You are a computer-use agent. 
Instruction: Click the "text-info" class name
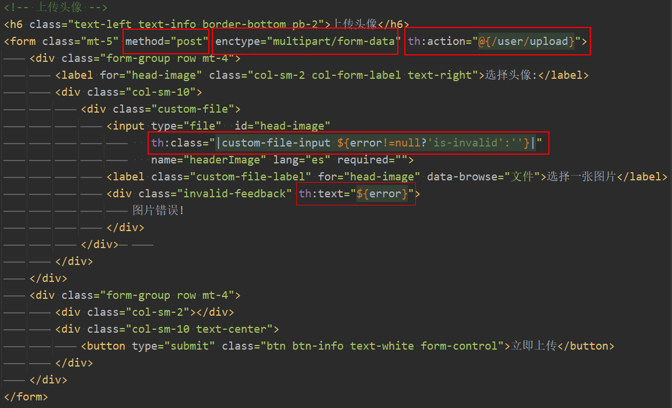pos(167,24)
